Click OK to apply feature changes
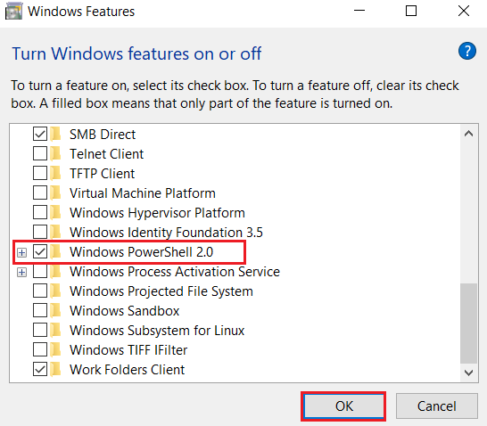 click(x=343, y=406)
